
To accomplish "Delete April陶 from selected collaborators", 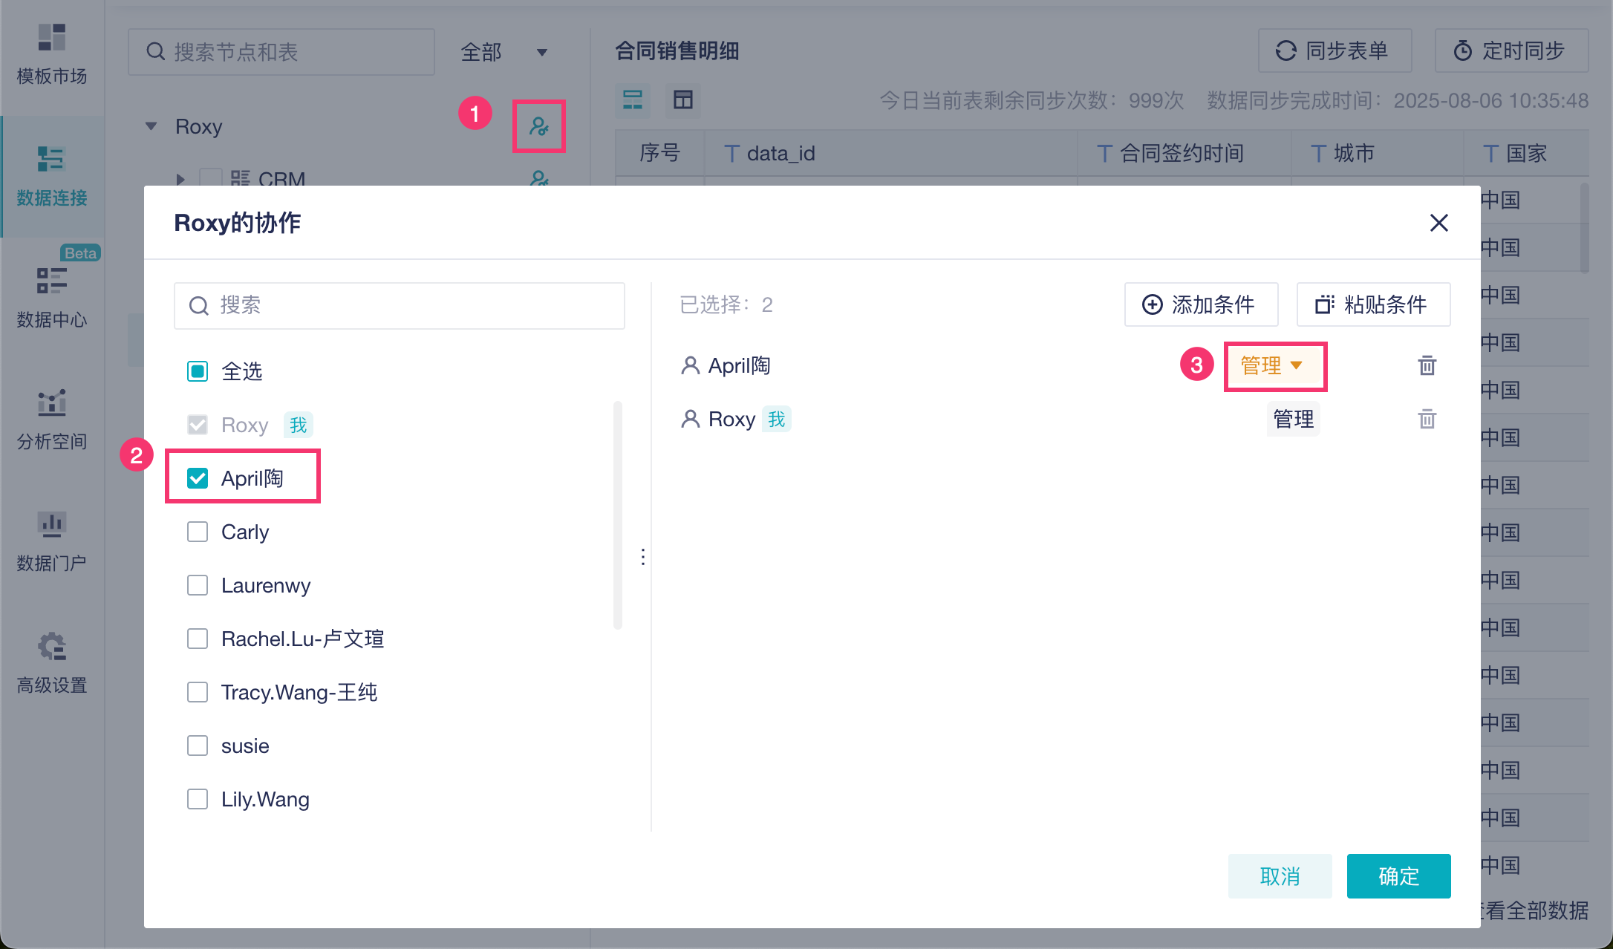I will (x=1427, y=365).
